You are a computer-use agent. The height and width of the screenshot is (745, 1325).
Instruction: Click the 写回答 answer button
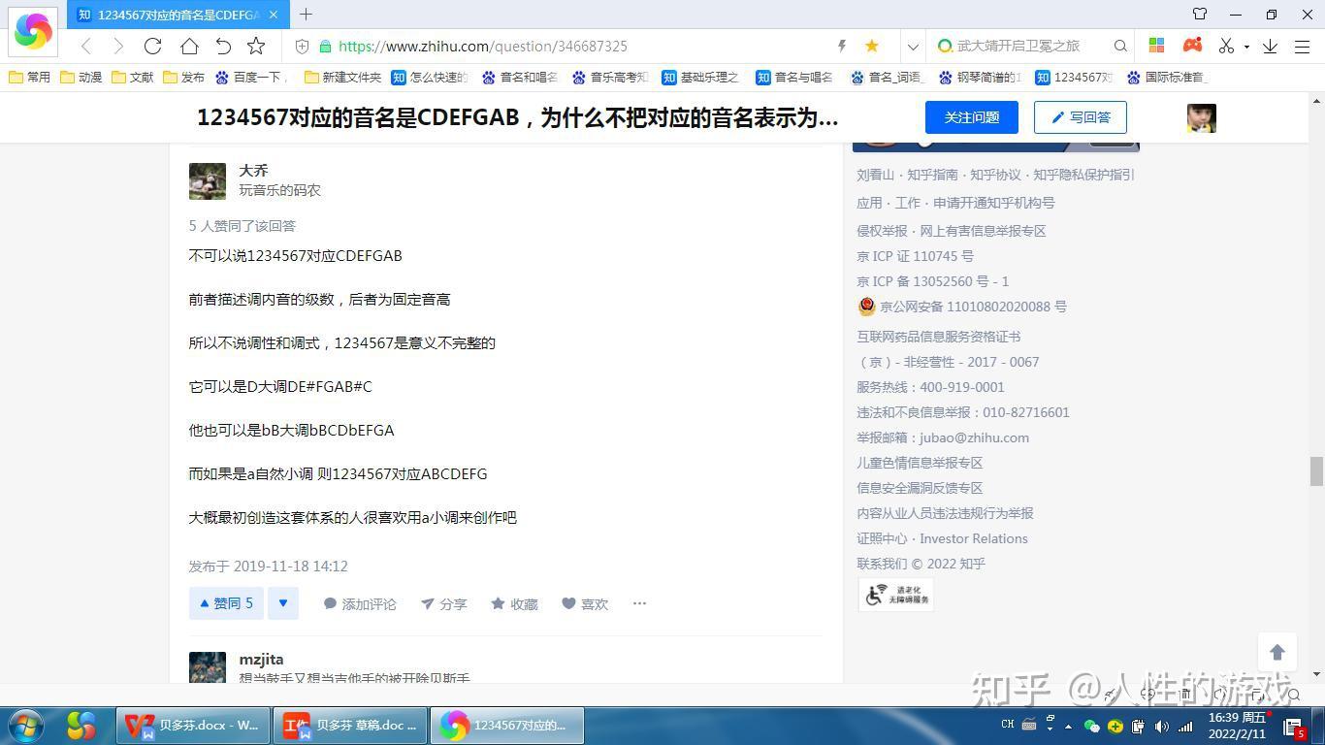1080,116
